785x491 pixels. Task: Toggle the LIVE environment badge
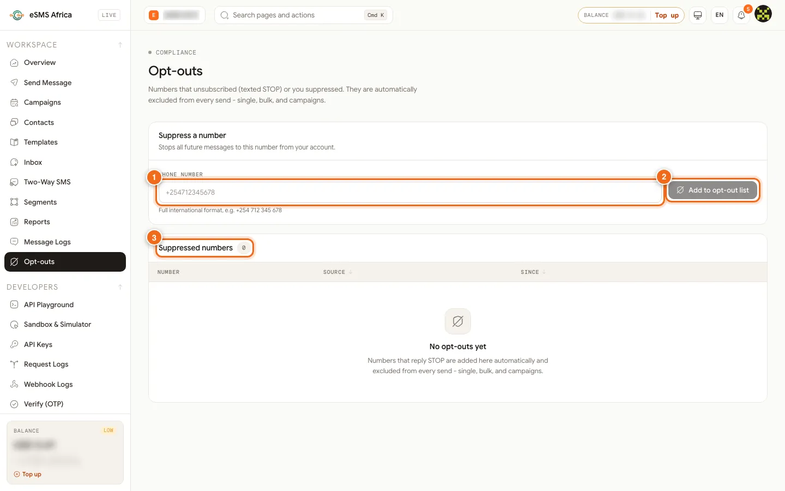(x=109, y=15)
